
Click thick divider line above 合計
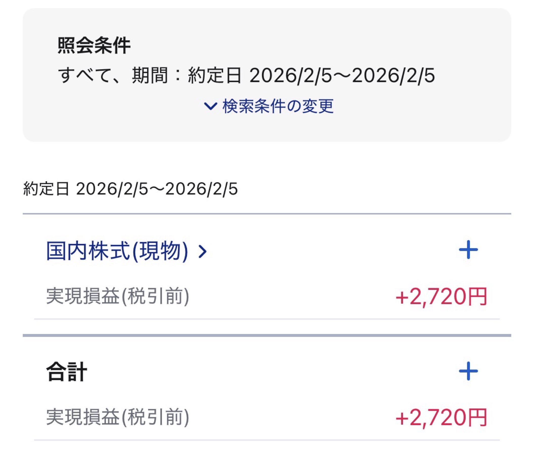pyautogui.click(x=267, y=335)
